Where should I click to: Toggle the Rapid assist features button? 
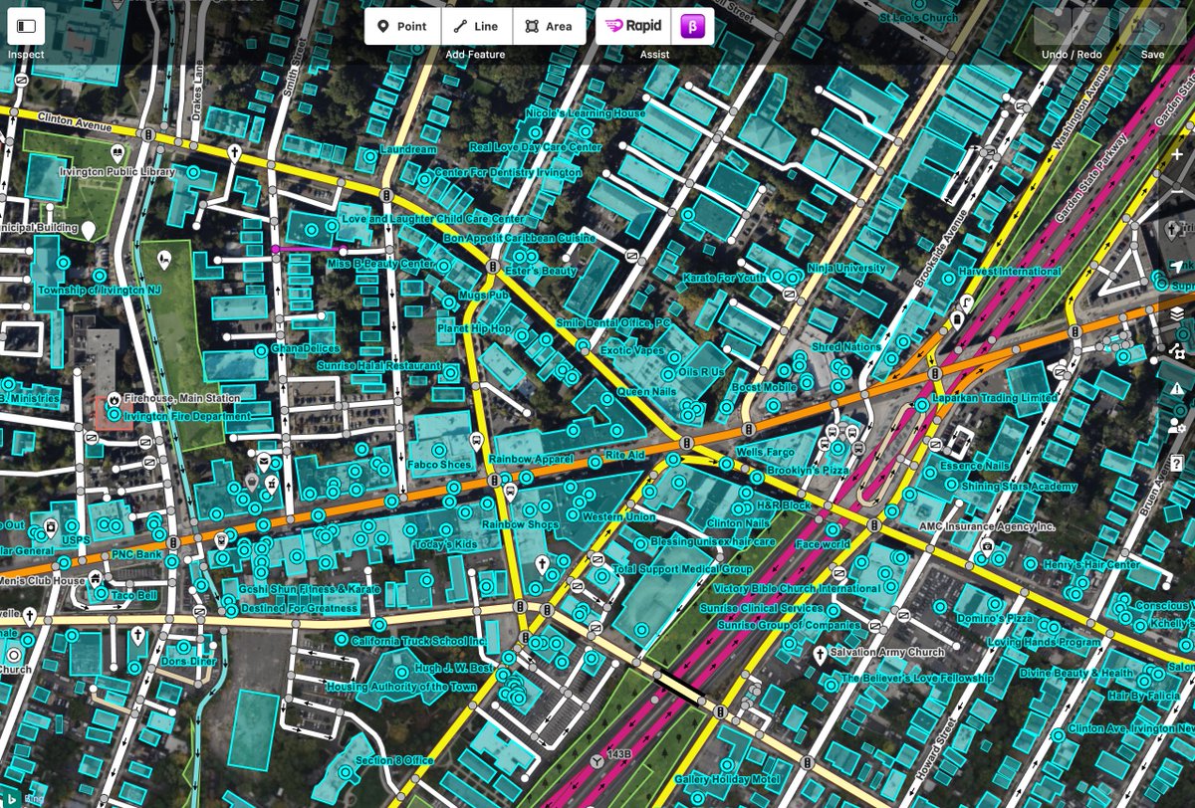click(x=634, y=27)
